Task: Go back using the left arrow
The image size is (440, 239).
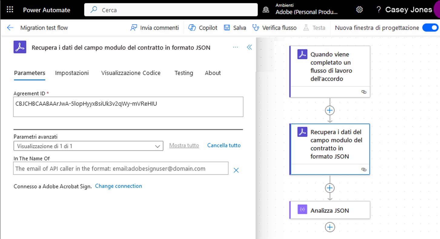Action: (10, 28)
